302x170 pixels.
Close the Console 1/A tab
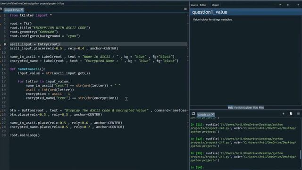pos(213,114)
